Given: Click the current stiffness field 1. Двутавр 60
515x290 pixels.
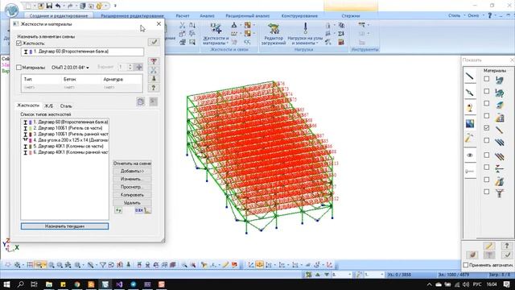Looking at the screenshot, I should pos(82,52).
